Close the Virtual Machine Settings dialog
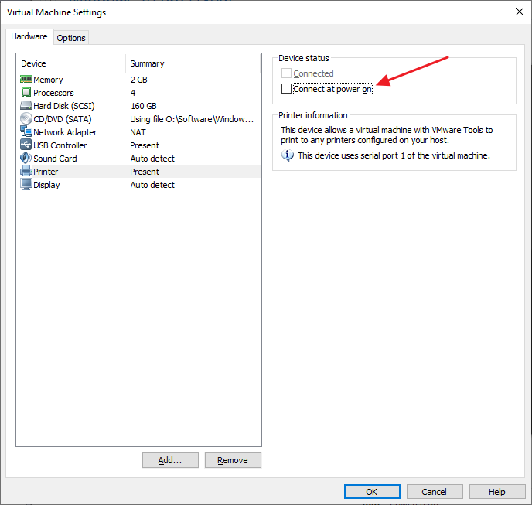This screenshot has width=532, height=505. tap(519, 12)
